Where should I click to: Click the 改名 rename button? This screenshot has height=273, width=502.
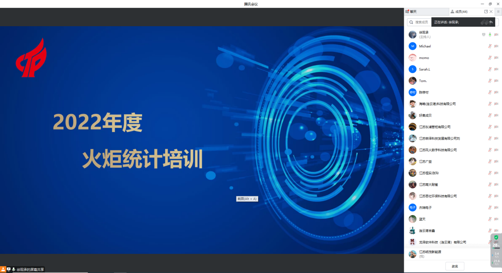[454, 266]
